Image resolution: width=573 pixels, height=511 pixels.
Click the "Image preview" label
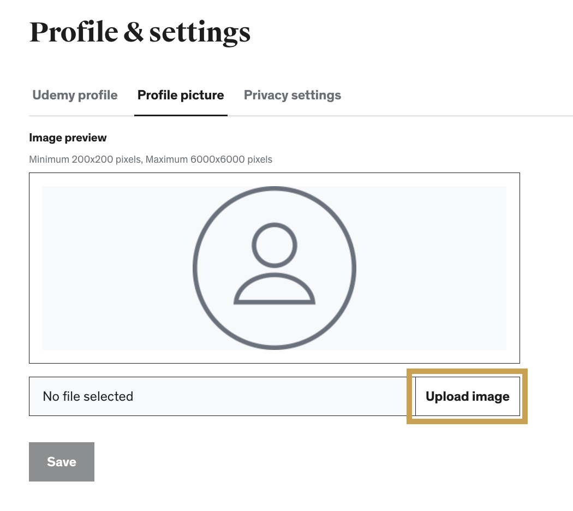click(x=68, y=138)
